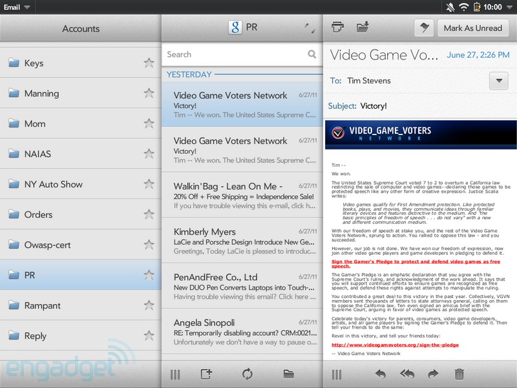Favorite the Rampant folder

pos(149,305)
